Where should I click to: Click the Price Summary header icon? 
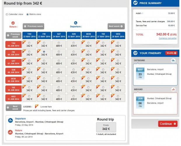point(135,3)
